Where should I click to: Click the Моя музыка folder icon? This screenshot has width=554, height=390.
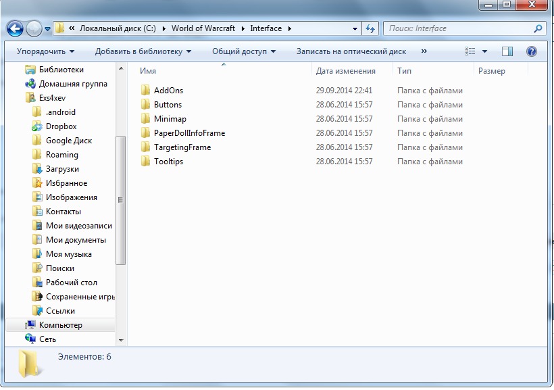(x=36, y=254)
